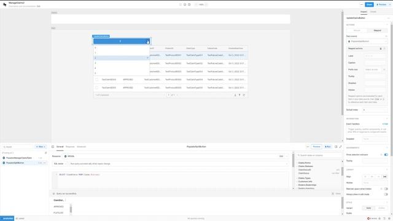Click the Latest version indicator in status bar

[20, 219]
